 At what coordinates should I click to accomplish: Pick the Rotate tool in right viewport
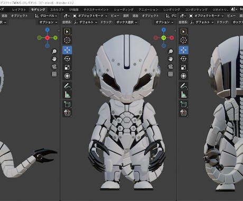coord(183,59)
